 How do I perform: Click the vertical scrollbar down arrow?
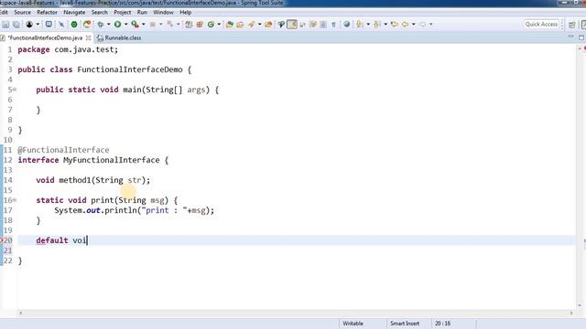580,306
